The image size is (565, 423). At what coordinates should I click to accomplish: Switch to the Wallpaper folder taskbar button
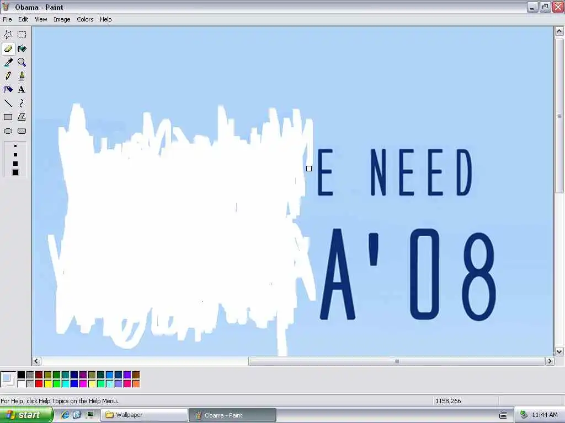coord(144,415)
